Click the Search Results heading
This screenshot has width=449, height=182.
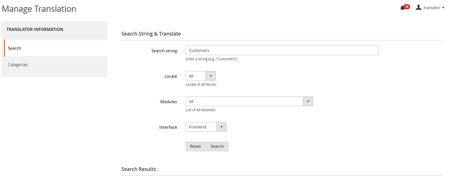140,169
